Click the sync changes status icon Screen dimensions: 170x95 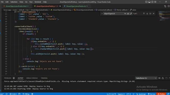pos(7,94)
